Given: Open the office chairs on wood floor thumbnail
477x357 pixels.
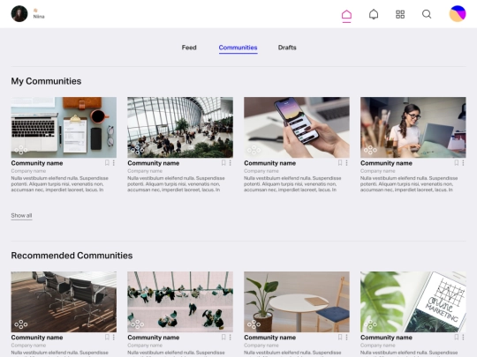Looking at the screenshot, I should tap(64, 301).
